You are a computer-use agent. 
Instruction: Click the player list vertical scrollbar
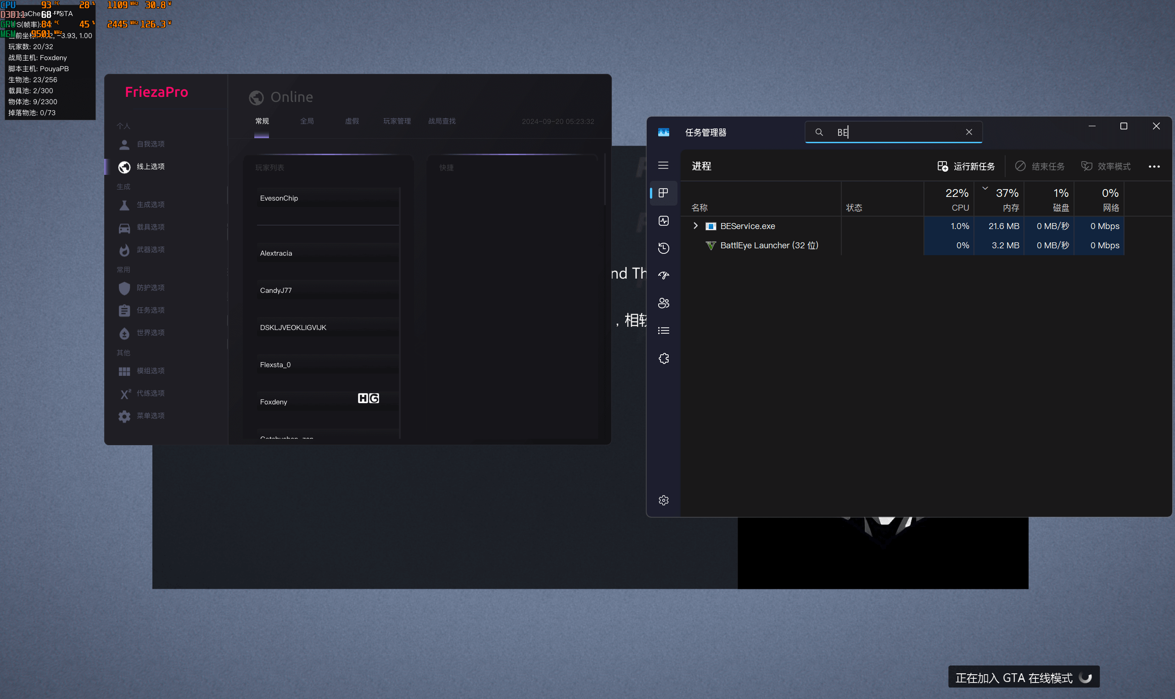point(400,313)
